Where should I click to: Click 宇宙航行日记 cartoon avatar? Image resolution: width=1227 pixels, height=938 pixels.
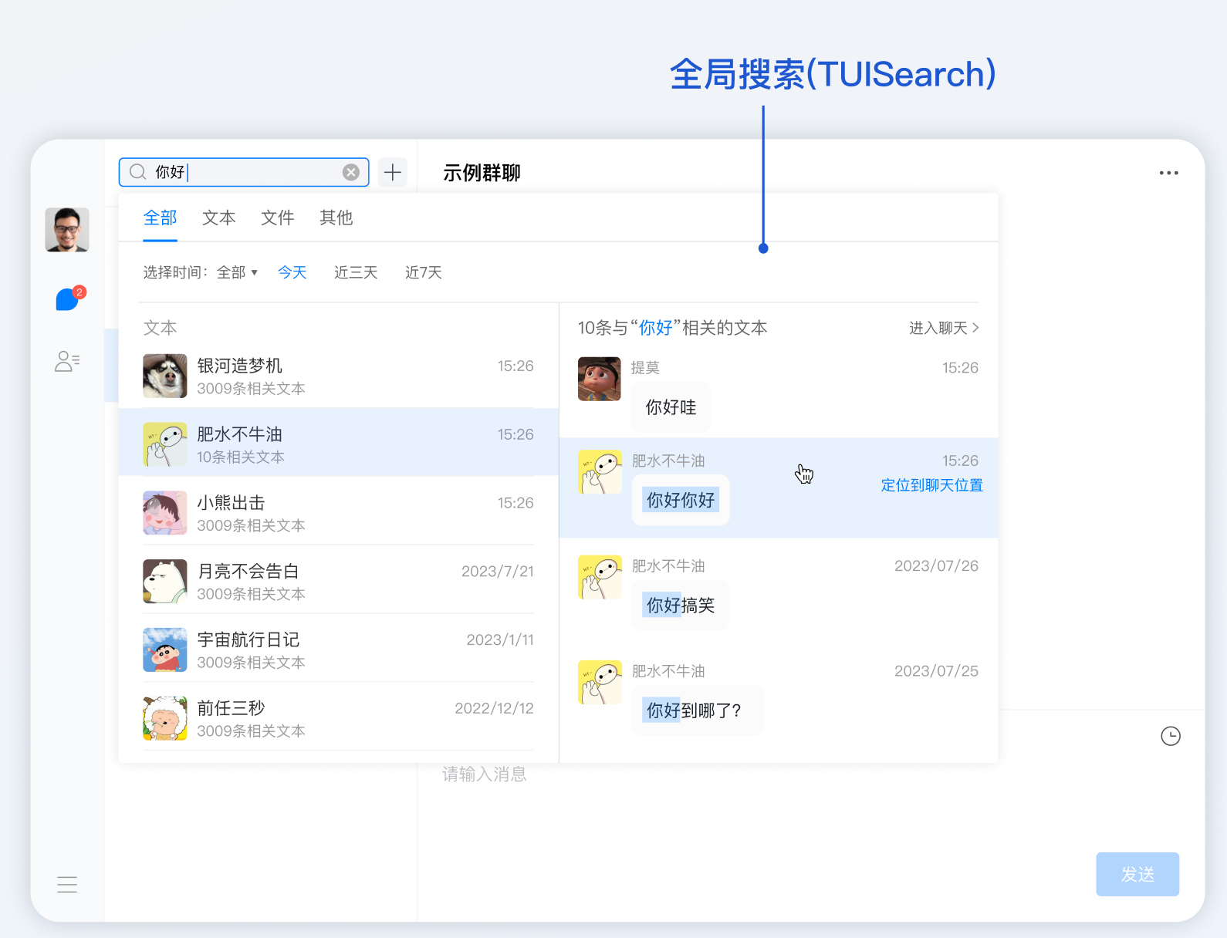(x=165, y=650)
